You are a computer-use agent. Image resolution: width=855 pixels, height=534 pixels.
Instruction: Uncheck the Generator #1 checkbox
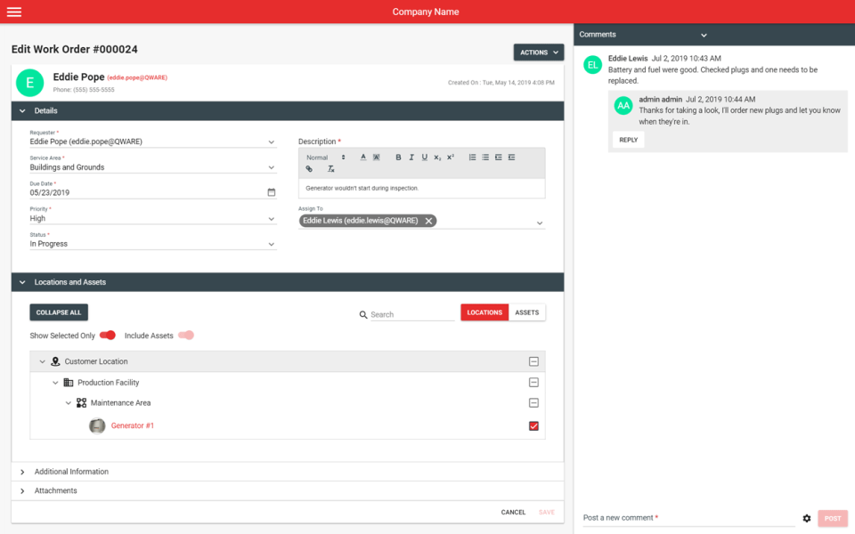coord(533,425)
